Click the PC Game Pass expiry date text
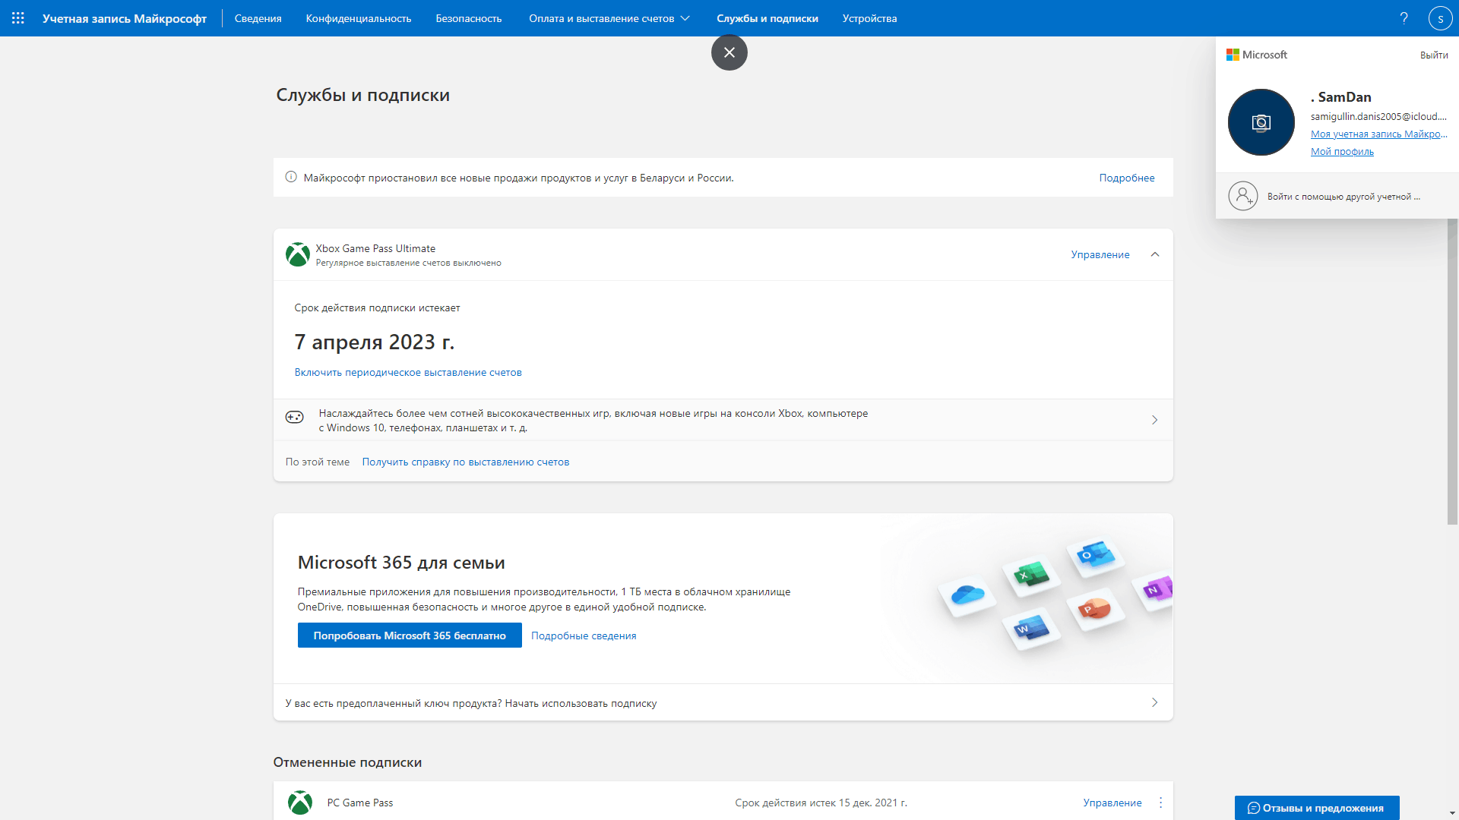 821,803
